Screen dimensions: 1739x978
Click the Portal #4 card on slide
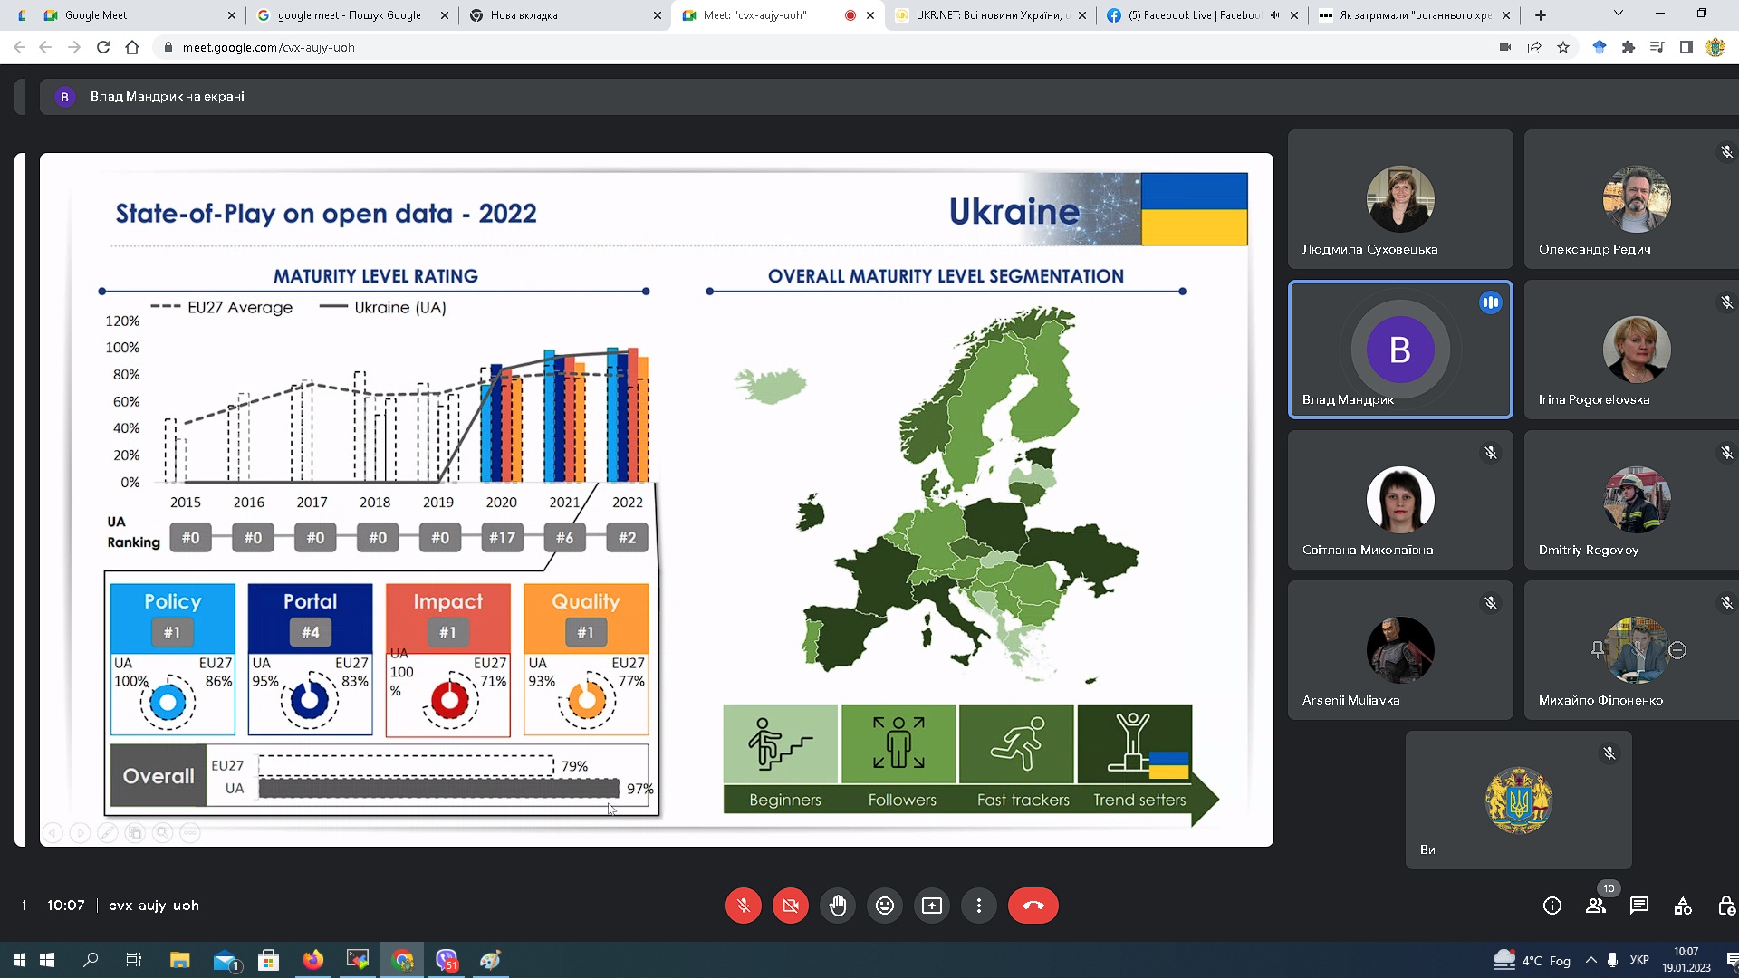pyautogui.click(x=310, y=659)
